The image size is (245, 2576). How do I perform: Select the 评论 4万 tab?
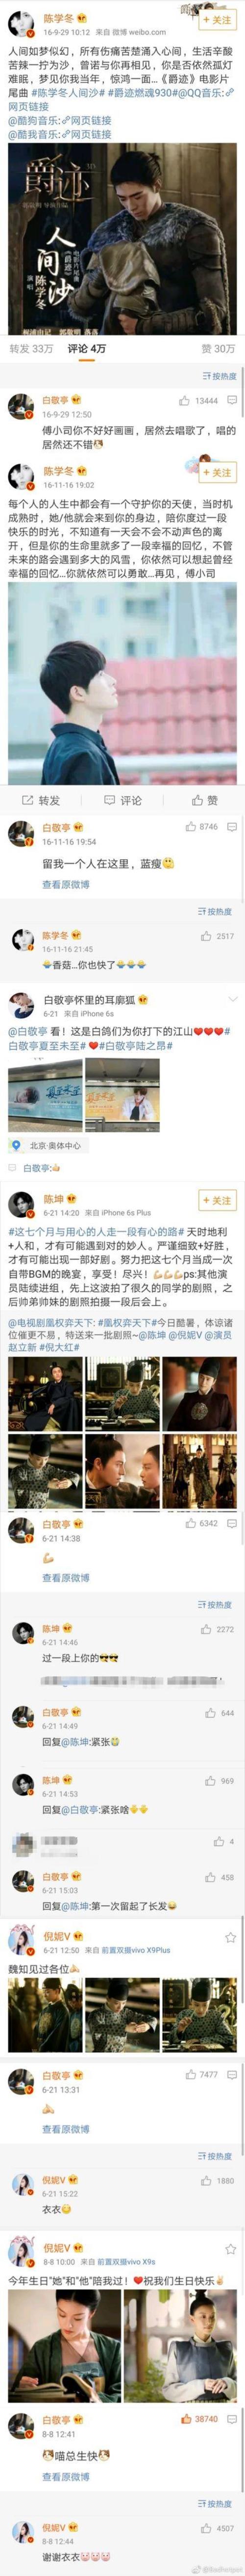point(87,348)
